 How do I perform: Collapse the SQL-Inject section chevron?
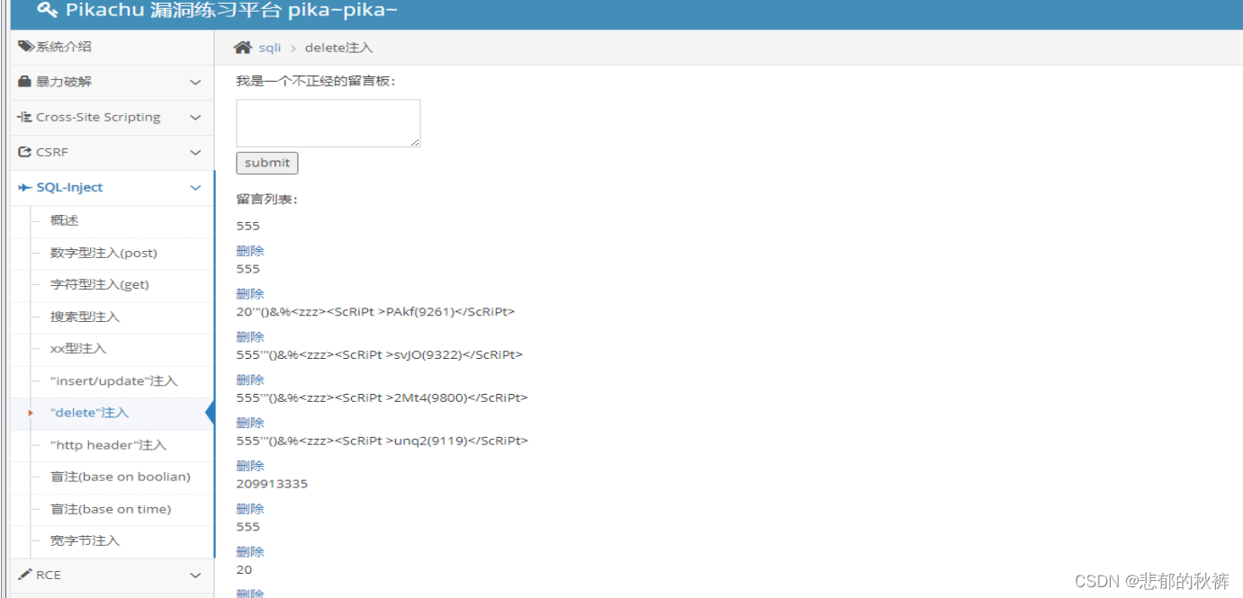click(x=196, y=187)
